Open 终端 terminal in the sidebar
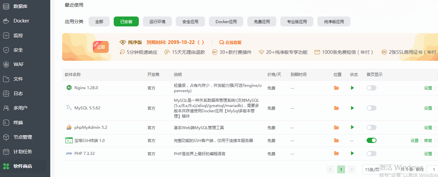Image resolution: width=438 pixels, height=177 pixels. (x=18, y=123)
